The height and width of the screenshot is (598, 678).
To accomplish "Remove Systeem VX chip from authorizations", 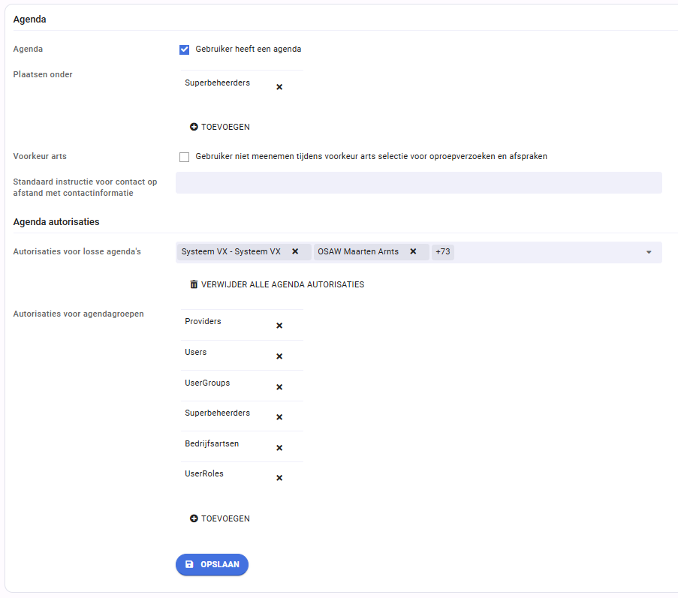I will click(295, 251).
